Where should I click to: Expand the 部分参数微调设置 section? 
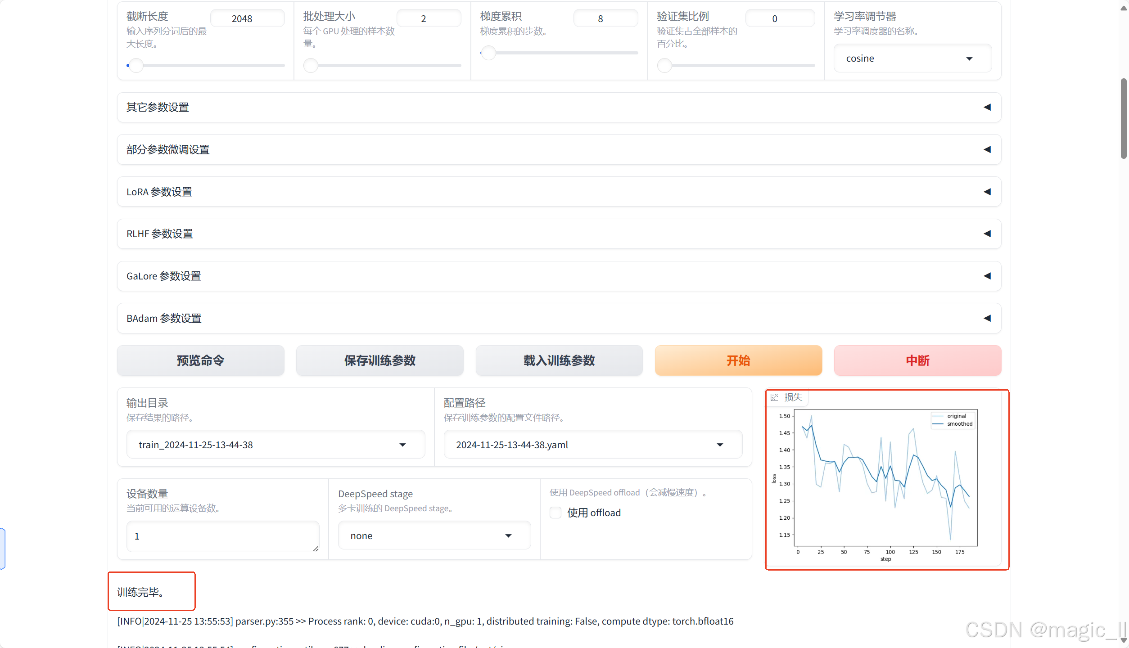559,149
